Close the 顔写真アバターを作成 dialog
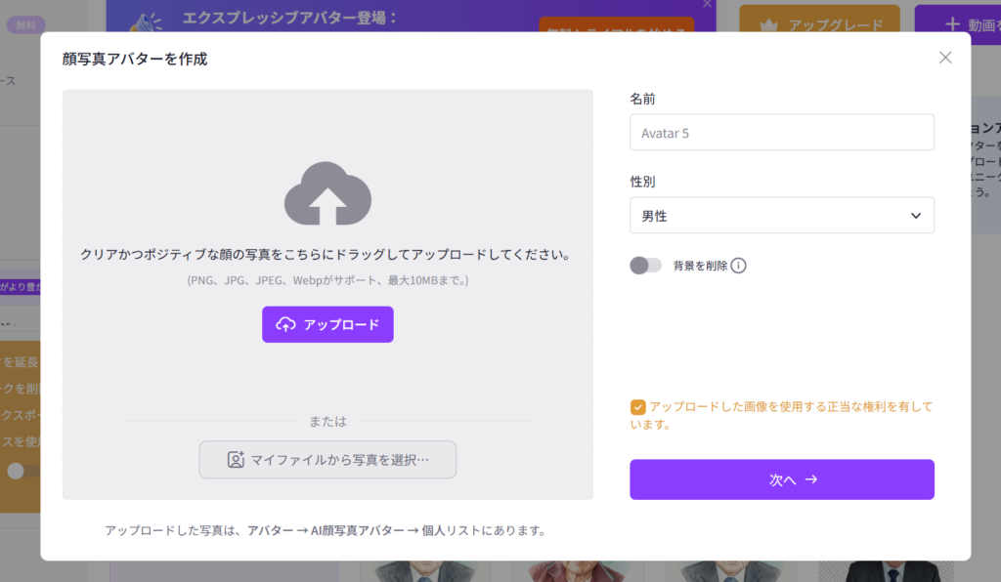 click(945, 58)
